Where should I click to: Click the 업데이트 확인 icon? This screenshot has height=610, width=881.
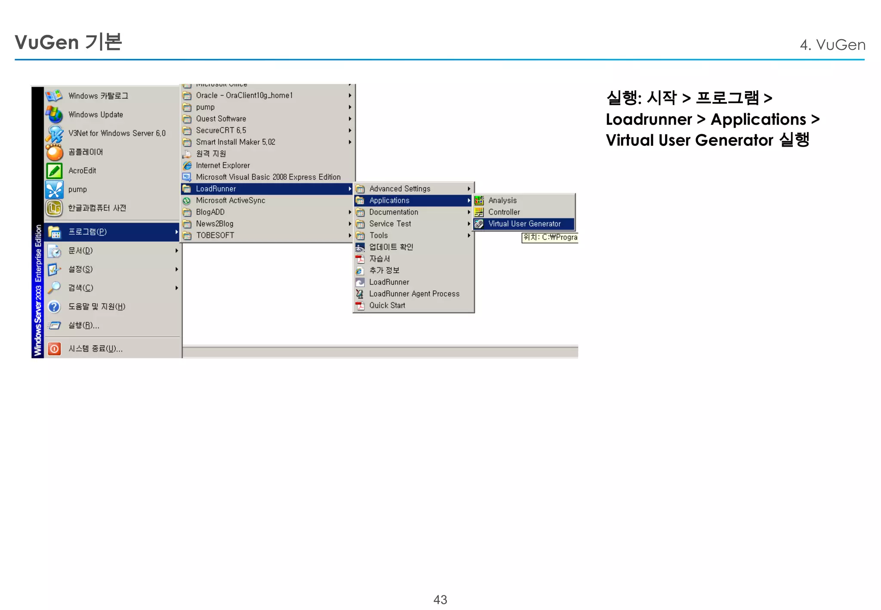pyautogui.click(x=360, y=247)
